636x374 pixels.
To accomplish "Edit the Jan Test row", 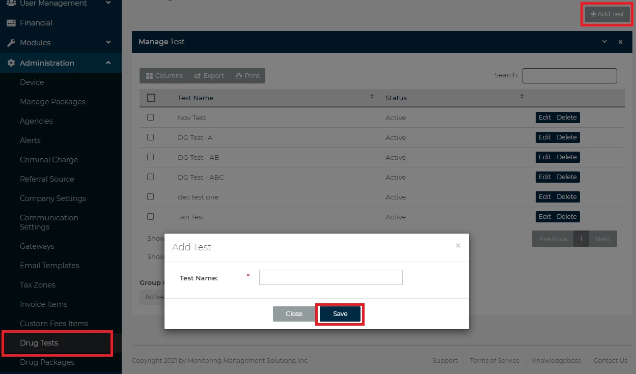I will click(545, 217).
